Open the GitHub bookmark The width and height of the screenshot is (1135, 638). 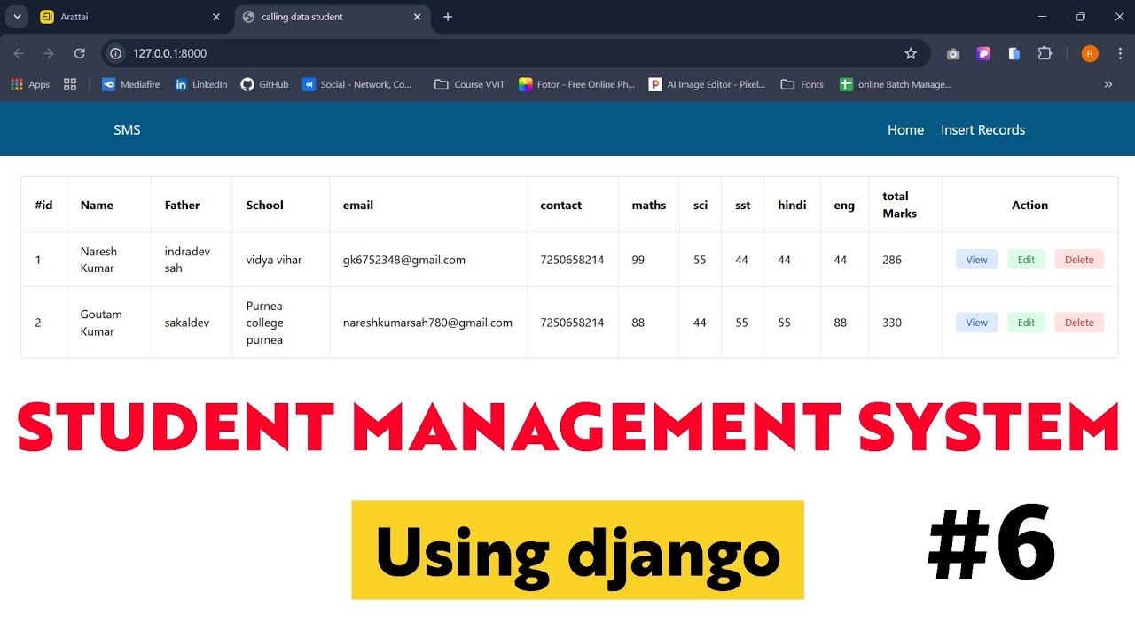coord(265,84)
